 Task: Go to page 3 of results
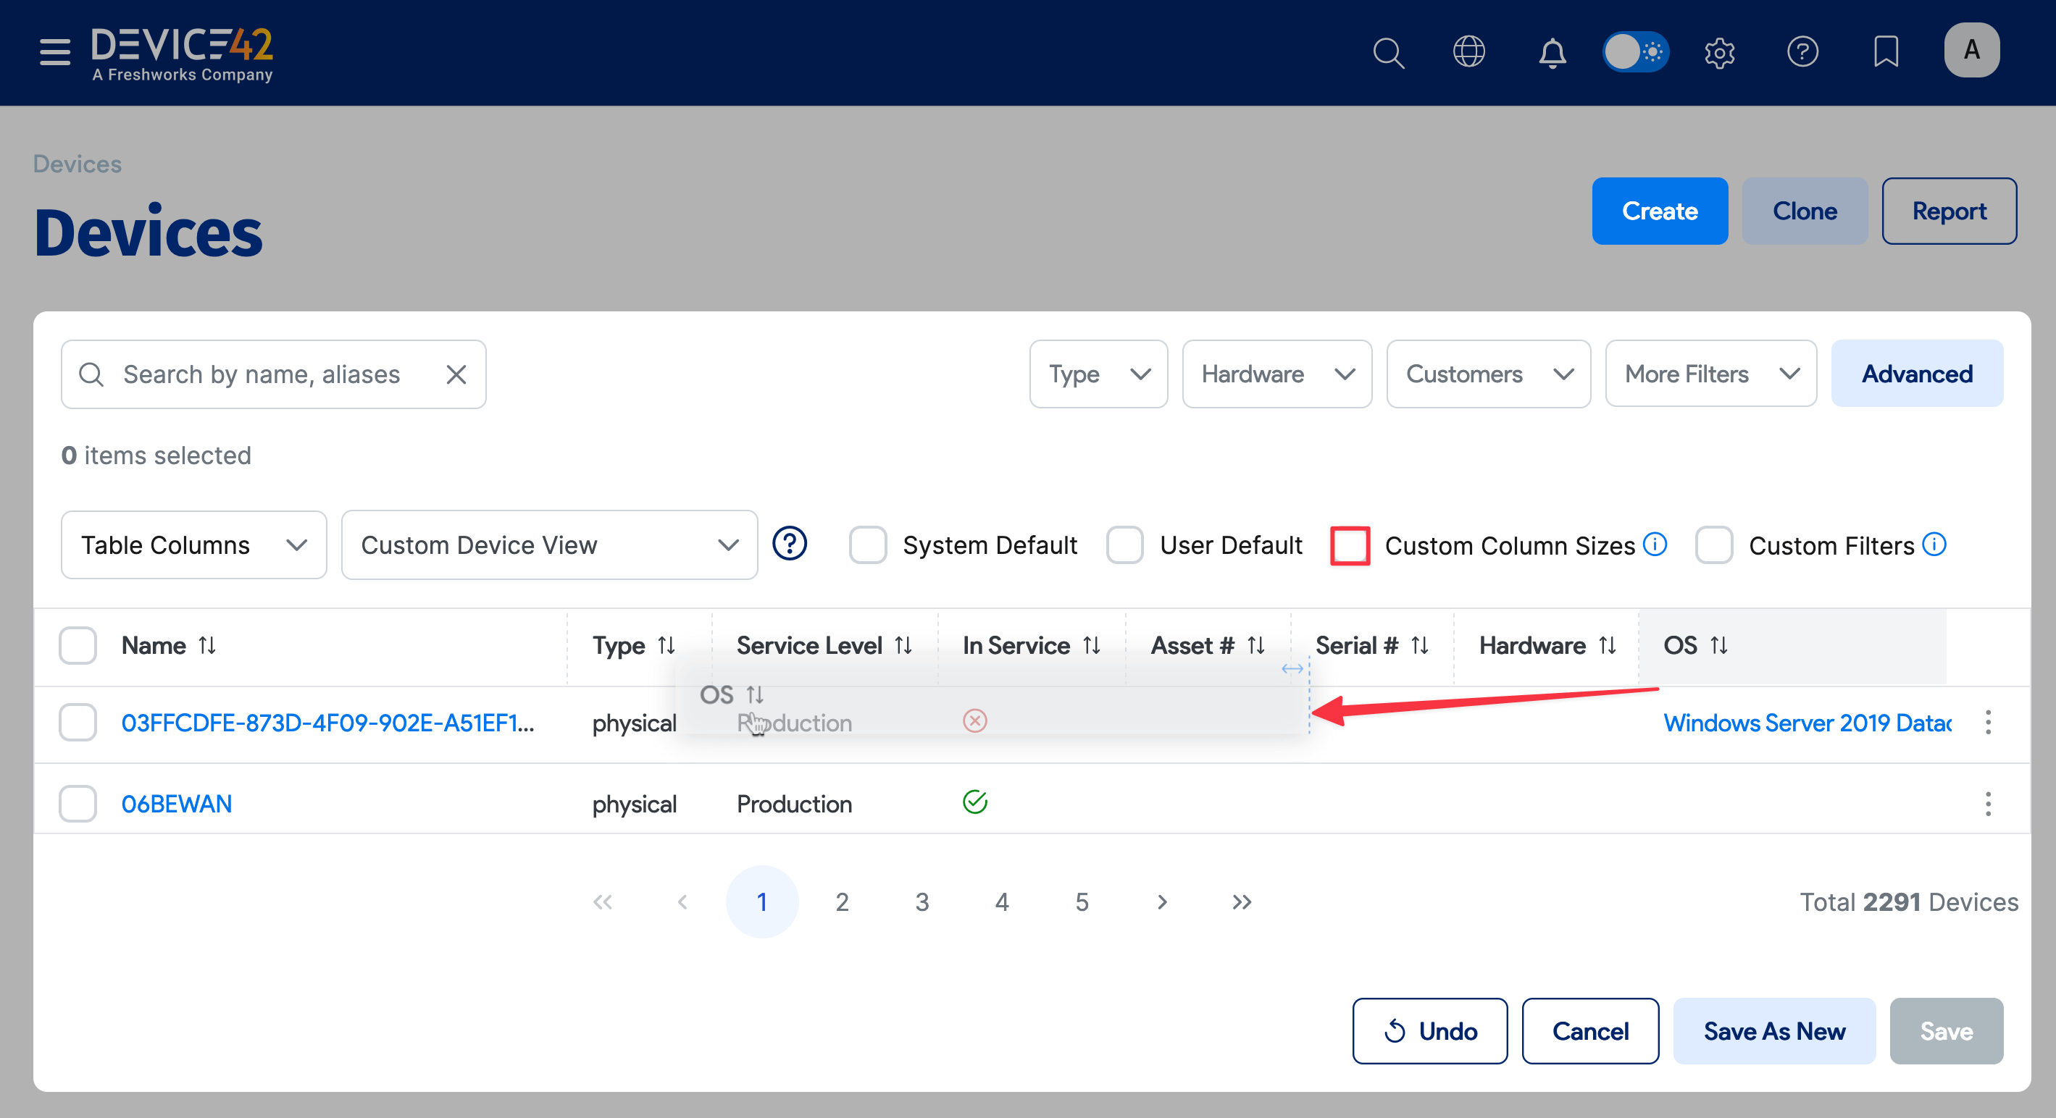pyautogui.click(x=922, y=901)
